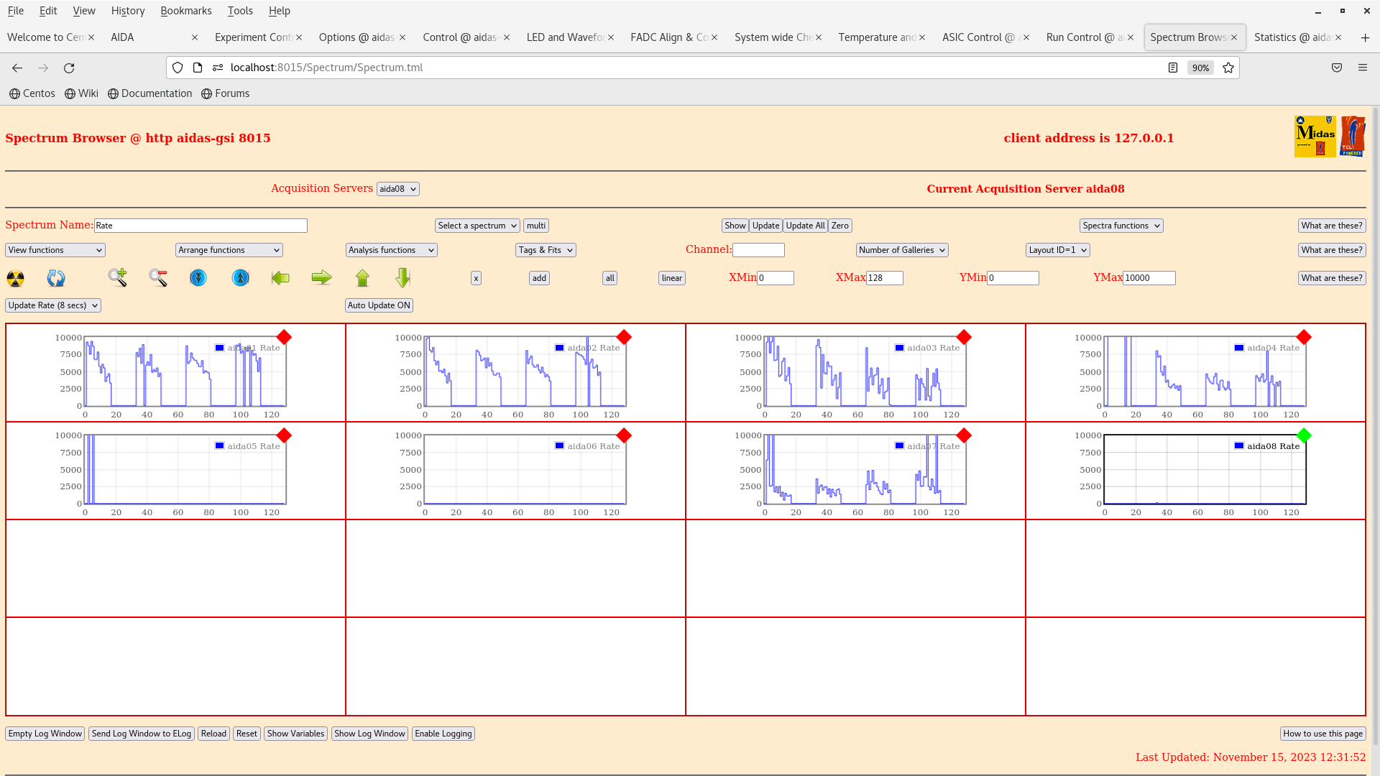Click the blue circle down-arrow icon
Image resolution: width=1380 pixels, height=776 pixels.
tap(198, 277)
